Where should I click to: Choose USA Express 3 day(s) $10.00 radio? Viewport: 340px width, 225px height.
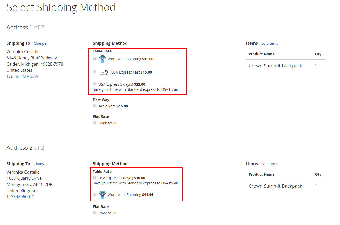click(x=95, y=177)
